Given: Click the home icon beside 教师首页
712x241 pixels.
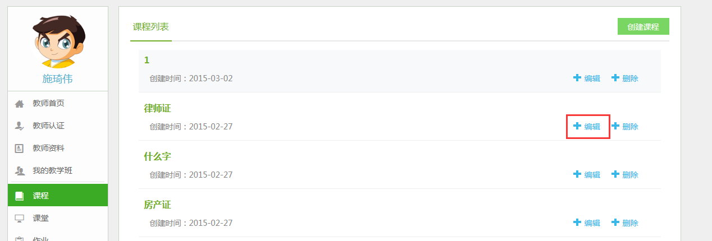Looking at the screenshot, I should tap(20, 104).
